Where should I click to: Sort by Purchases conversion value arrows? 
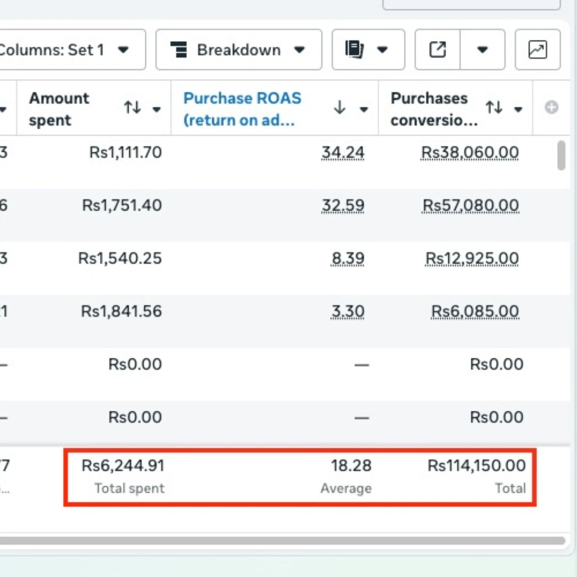(494, 108)
